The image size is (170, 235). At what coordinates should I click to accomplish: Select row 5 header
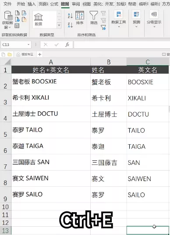click(x=6, y=130)
